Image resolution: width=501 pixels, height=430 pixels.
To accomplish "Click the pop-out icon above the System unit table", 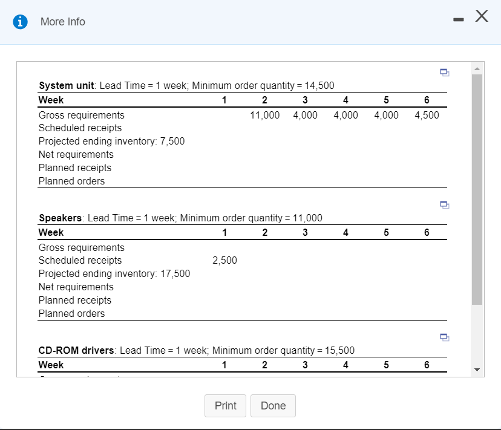I will pyautogui.click(x=445, y=72).
